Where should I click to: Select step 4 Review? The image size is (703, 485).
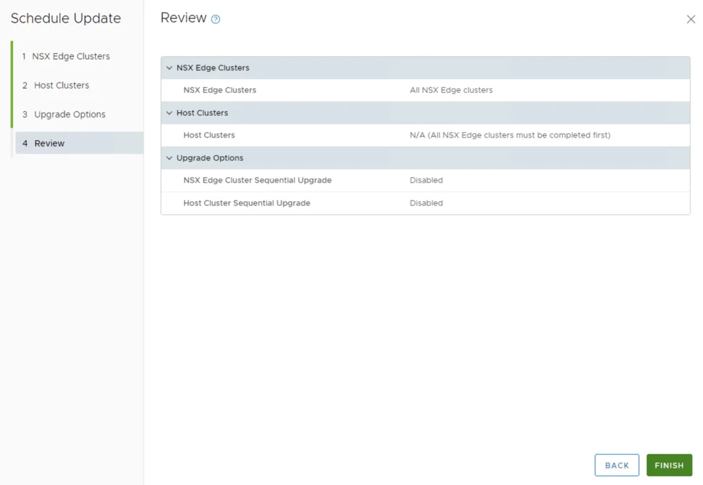80,143
